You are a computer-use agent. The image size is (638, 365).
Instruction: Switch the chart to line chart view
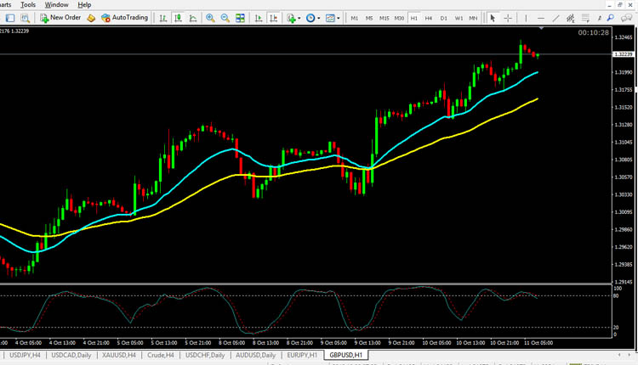[193, 18]
